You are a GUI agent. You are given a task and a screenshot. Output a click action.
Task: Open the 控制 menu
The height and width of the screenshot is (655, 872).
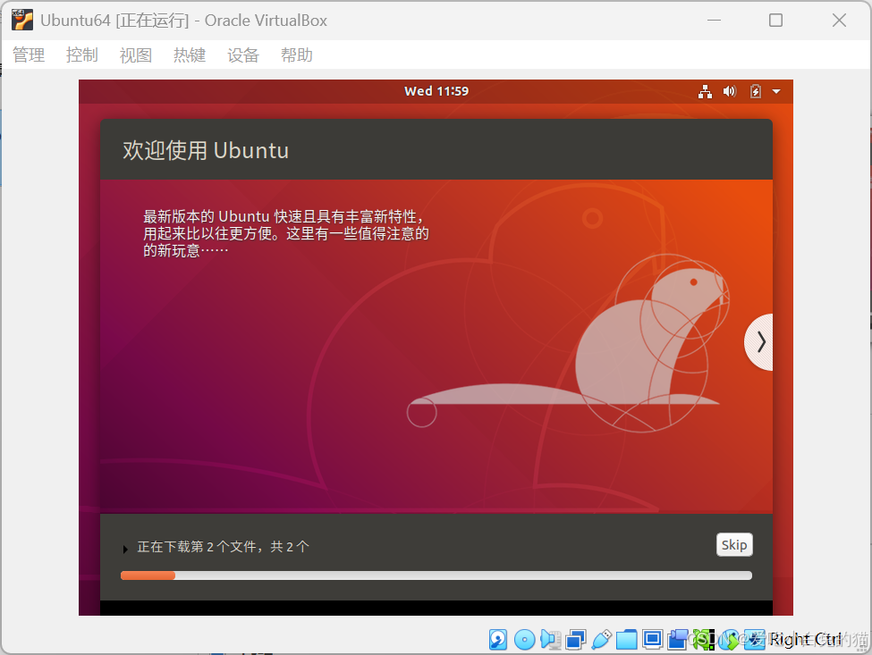point(81,55)
